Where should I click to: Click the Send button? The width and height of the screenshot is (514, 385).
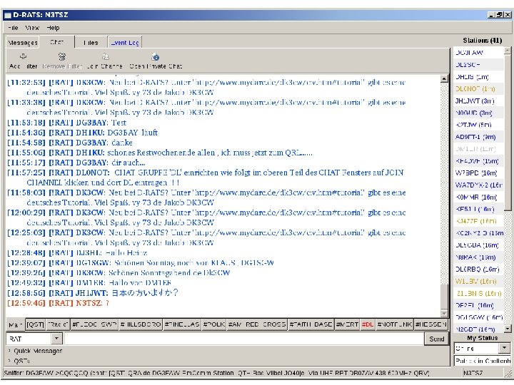click(x=437, y=339)
